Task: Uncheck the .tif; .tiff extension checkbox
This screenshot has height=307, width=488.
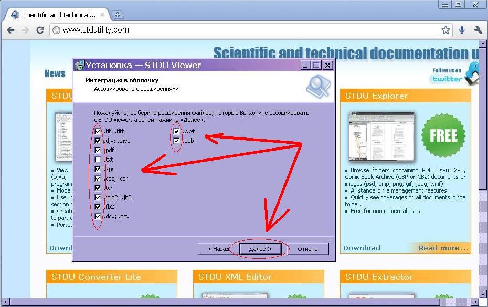Action: (x=98, y=131)
